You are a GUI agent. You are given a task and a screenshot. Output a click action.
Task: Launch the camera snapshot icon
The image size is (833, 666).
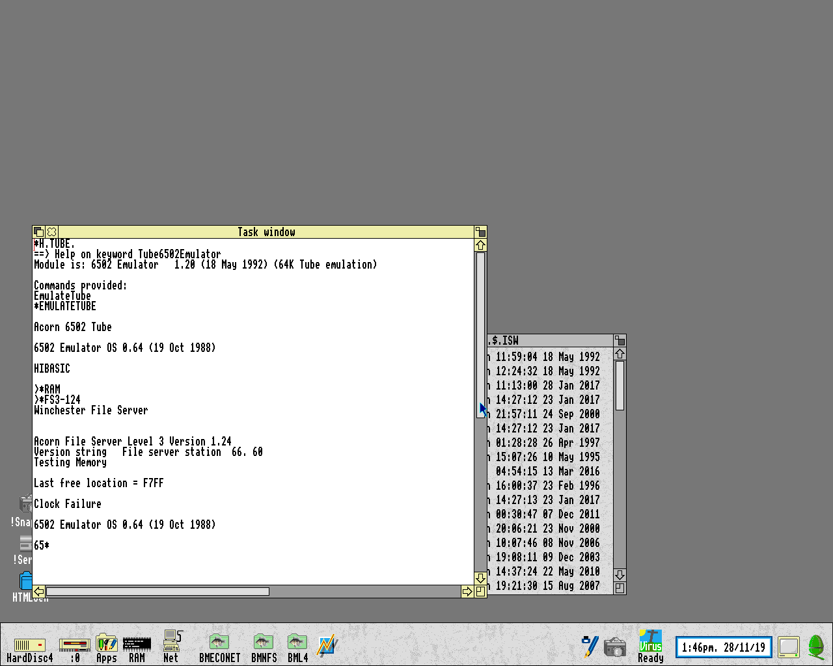pyautogui.click(x=614, y=647)
